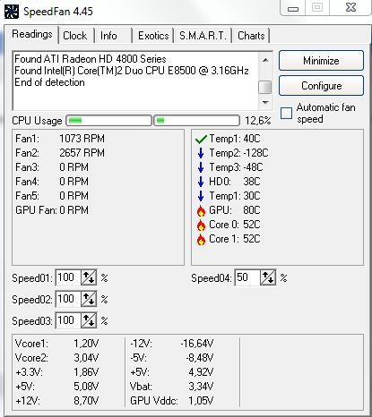Enable the Automatic fan speed checkbox
This screenshot has height=417, width=372.
[286, 113]
